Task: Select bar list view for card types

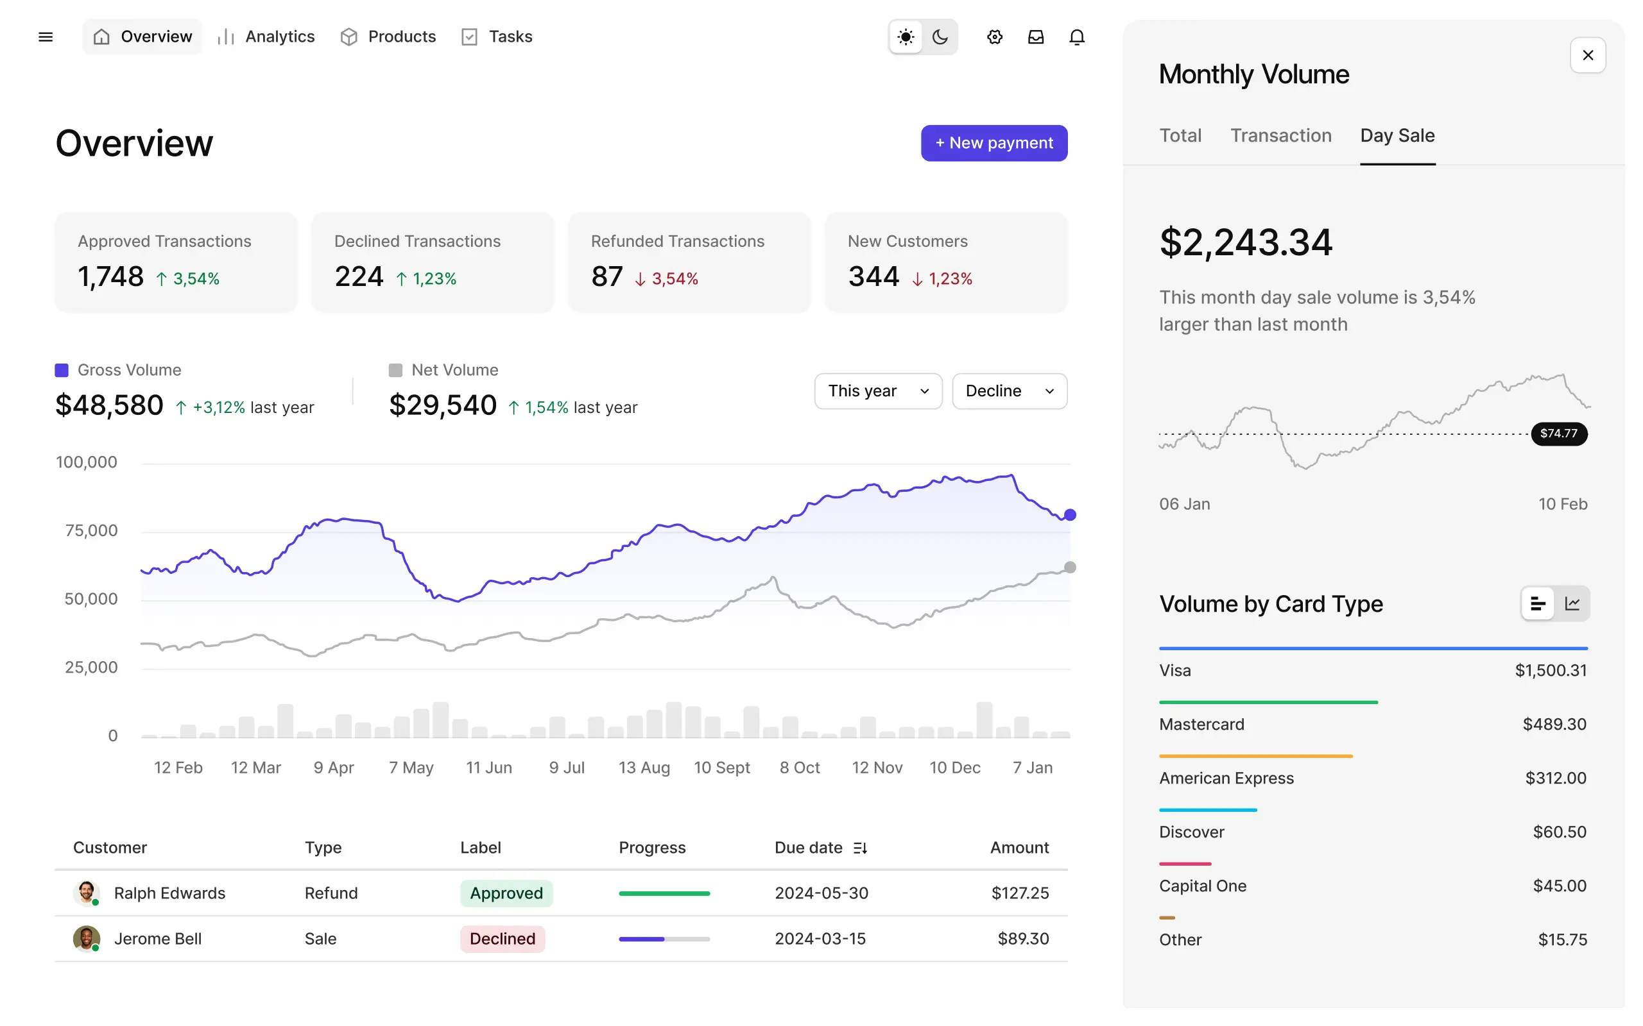Action: pos(1538,603)
